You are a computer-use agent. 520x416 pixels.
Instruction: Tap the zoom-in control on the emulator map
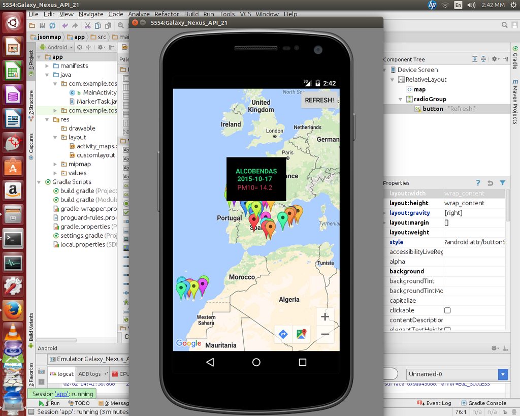coord(325,316)
